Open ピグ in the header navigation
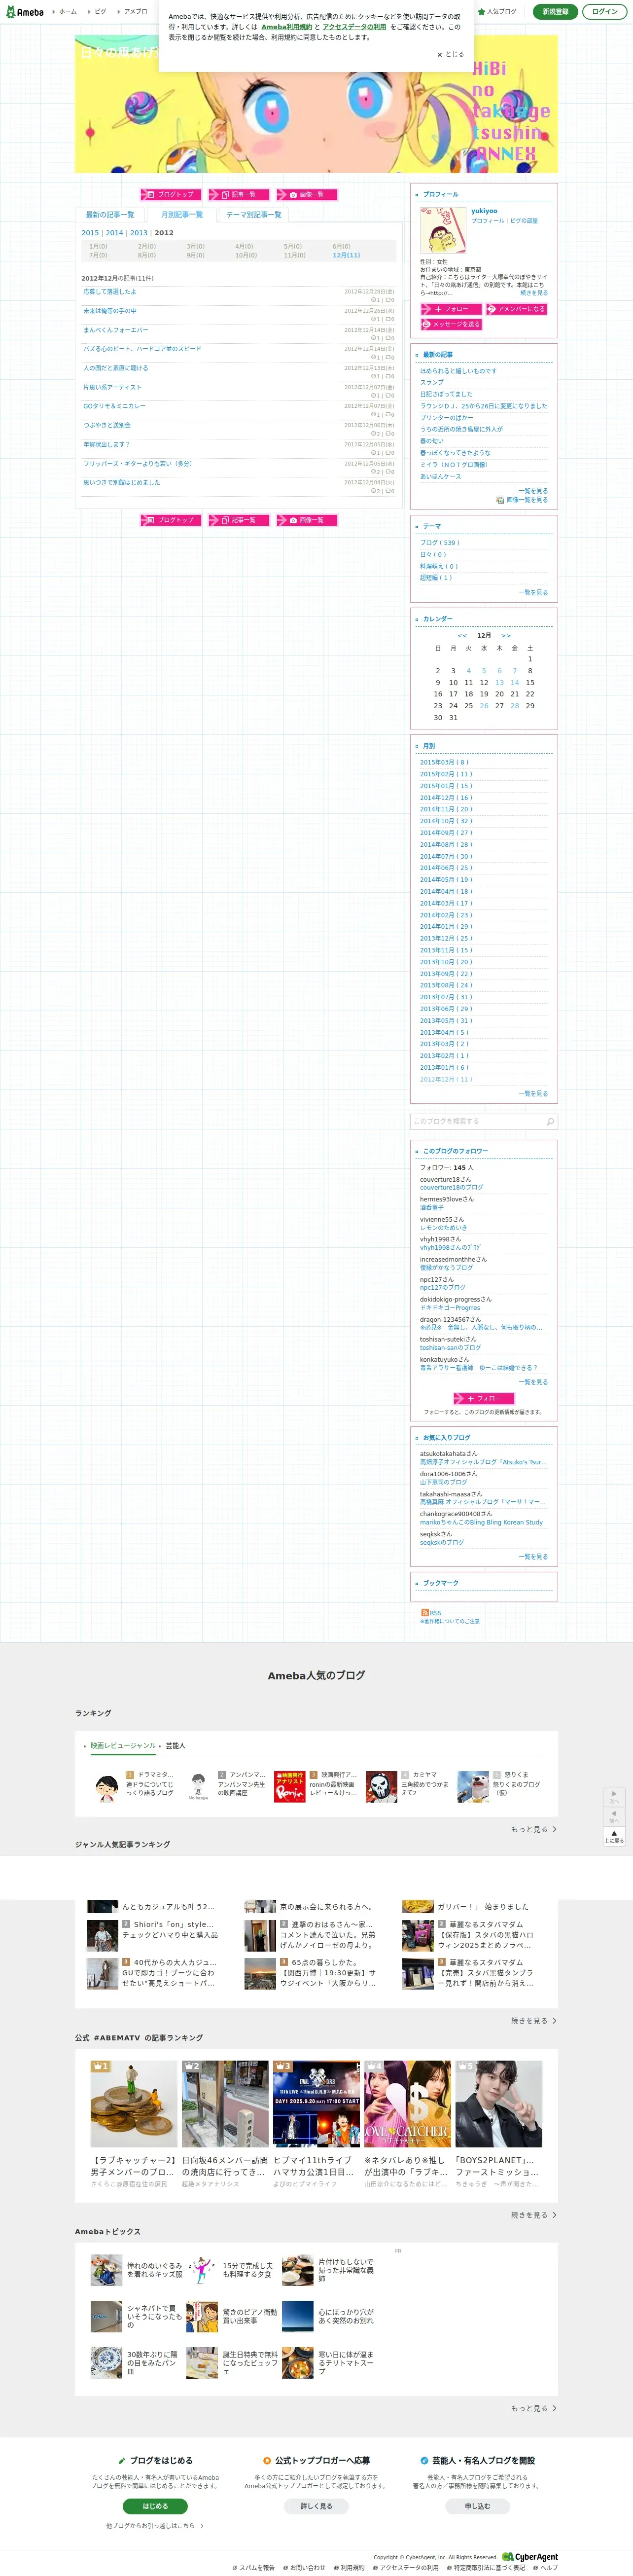The image size is (633, 2576). tap(99, 12)
